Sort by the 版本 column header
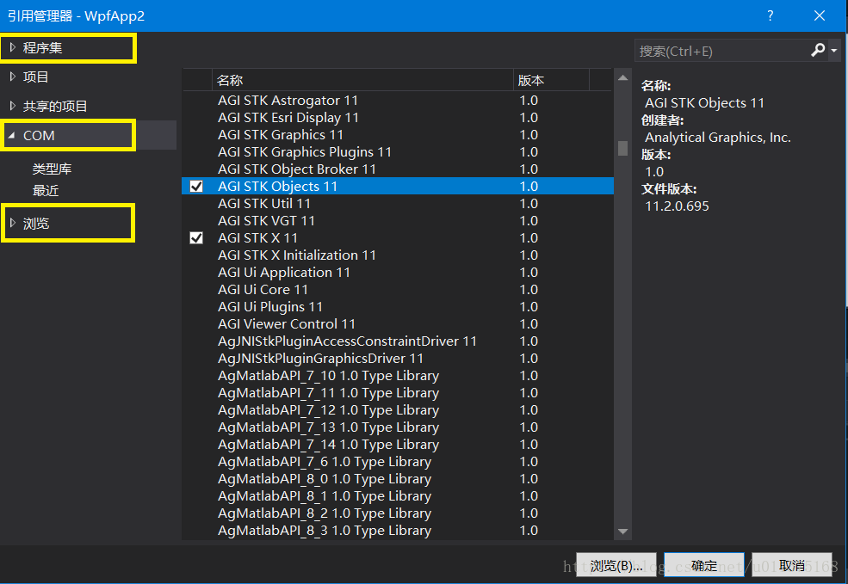This screenshot has height=584, width=848. click(551, 81)
